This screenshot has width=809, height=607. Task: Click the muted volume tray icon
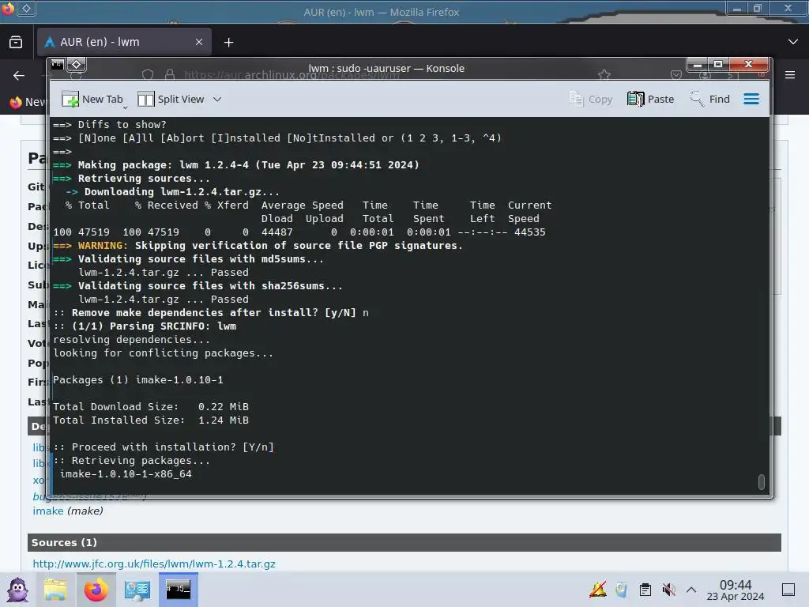(x=668, y=590)
